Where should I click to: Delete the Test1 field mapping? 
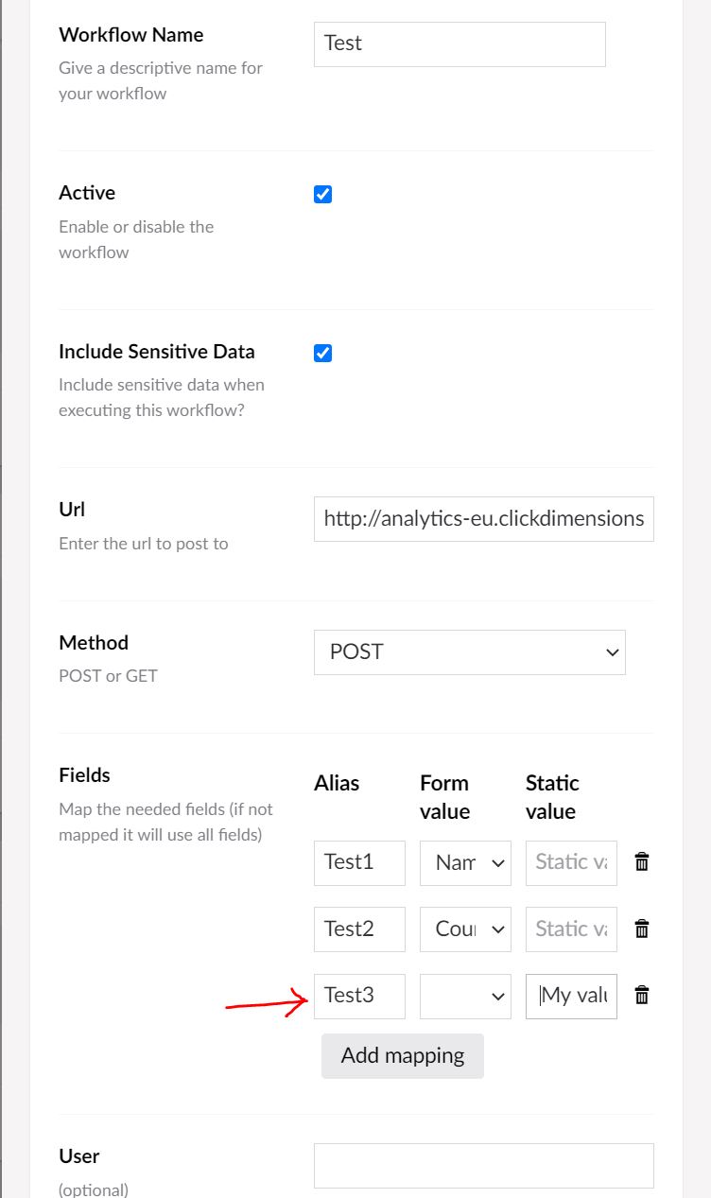[x=642, y=861]
